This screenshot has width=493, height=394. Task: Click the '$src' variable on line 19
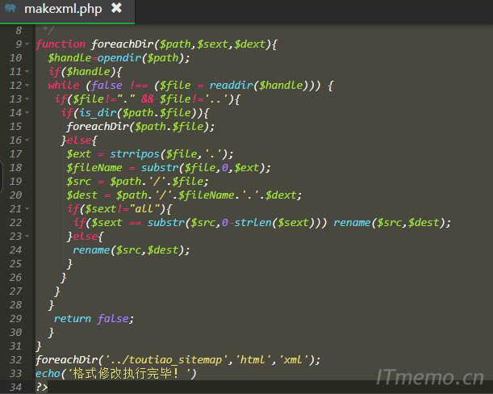tap(78, 182)
